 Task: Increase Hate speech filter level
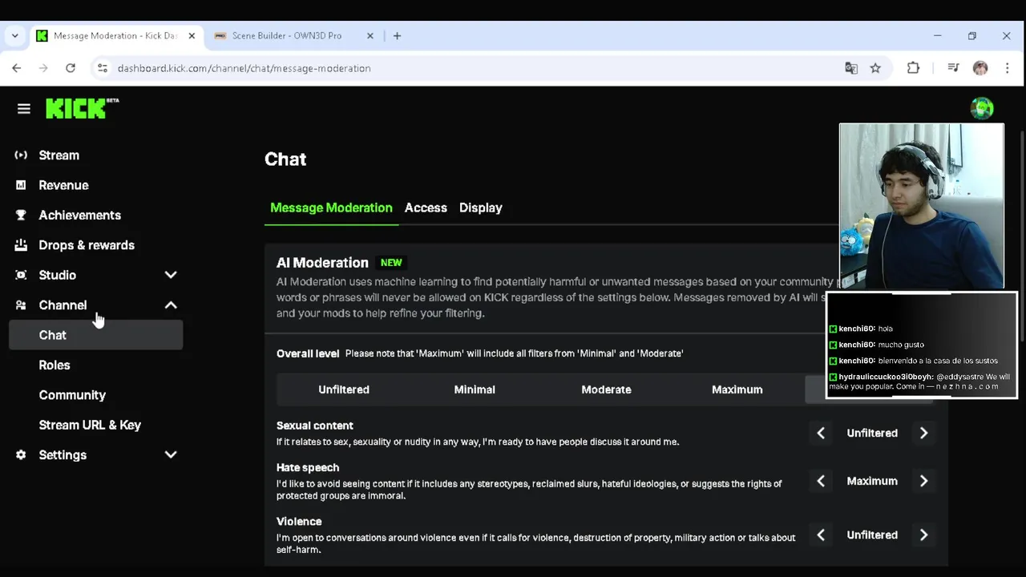[923, 481]
